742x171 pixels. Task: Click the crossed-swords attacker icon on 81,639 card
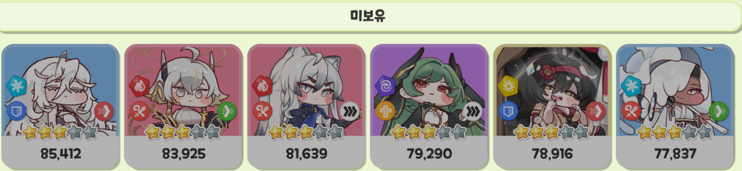[x=262, y=112]
